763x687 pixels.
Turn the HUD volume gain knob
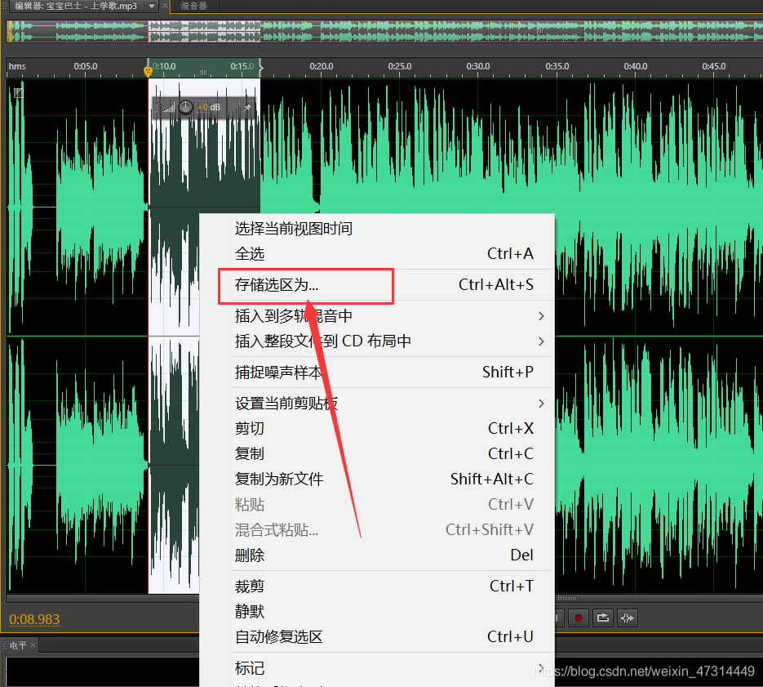click(x=186, y=108)
